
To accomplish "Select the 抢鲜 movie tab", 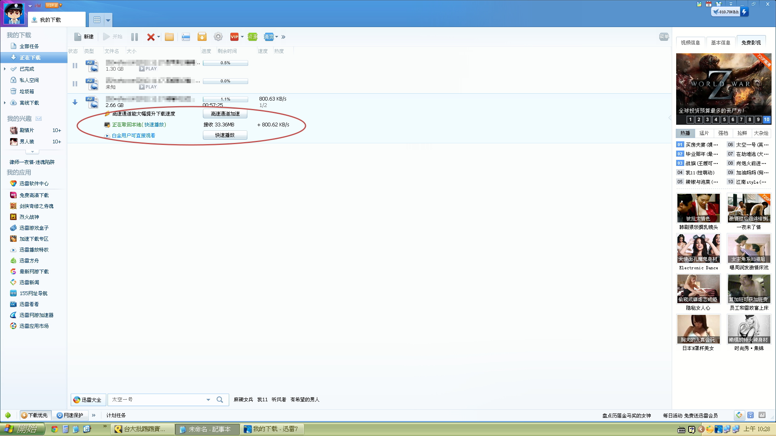I will point(742,133).
